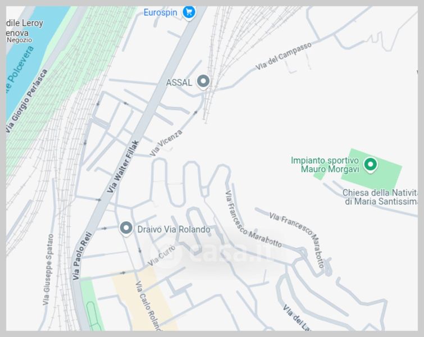Click the Eurospin shopping cart pin
This screenshot has width=424, height=337.
(x=189, y=13)
